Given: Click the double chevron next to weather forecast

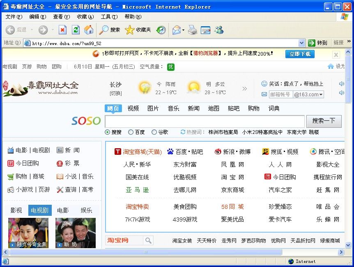Looking at the screenshot, I should (x=244, y=89).
